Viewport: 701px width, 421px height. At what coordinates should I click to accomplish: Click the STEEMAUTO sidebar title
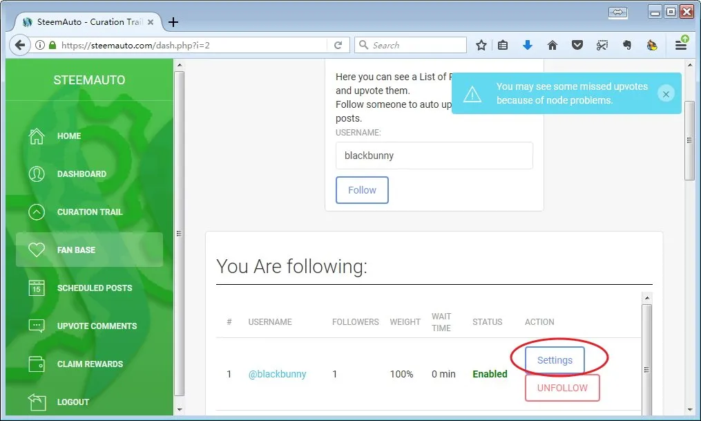click(x=89, y=80)
